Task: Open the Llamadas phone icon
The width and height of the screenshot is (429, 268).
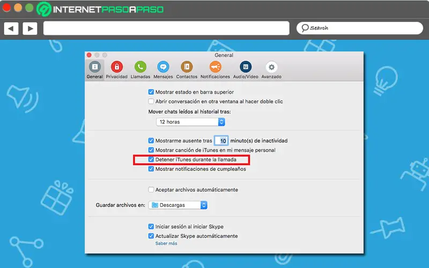Action: point(140,67)
